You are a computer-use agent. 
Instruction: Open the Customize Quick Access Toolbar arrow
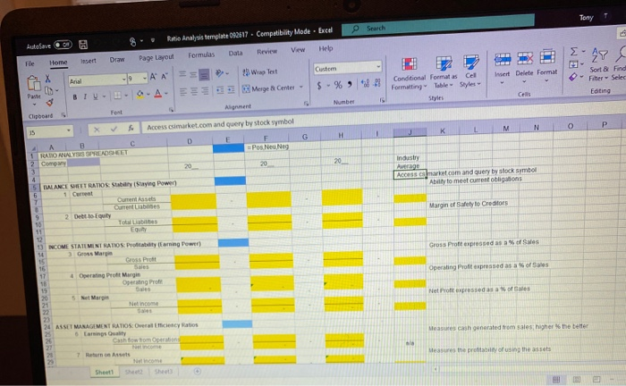click(x=153, y=40)
